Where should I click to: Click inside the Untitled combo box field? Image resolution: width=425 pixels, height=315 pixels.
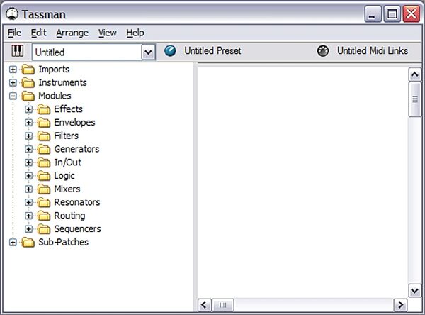(86, 52)
